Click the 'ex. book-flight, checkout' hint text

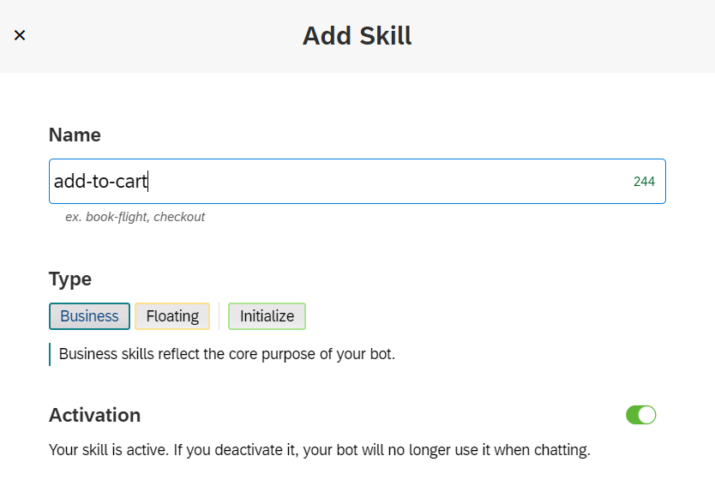(135, 217)
